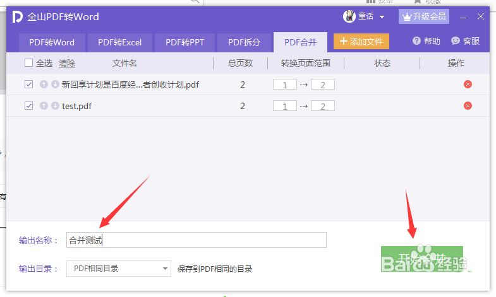Click end page field of test.pdf
Screen dimensions: 496x297
click(323, 106)
